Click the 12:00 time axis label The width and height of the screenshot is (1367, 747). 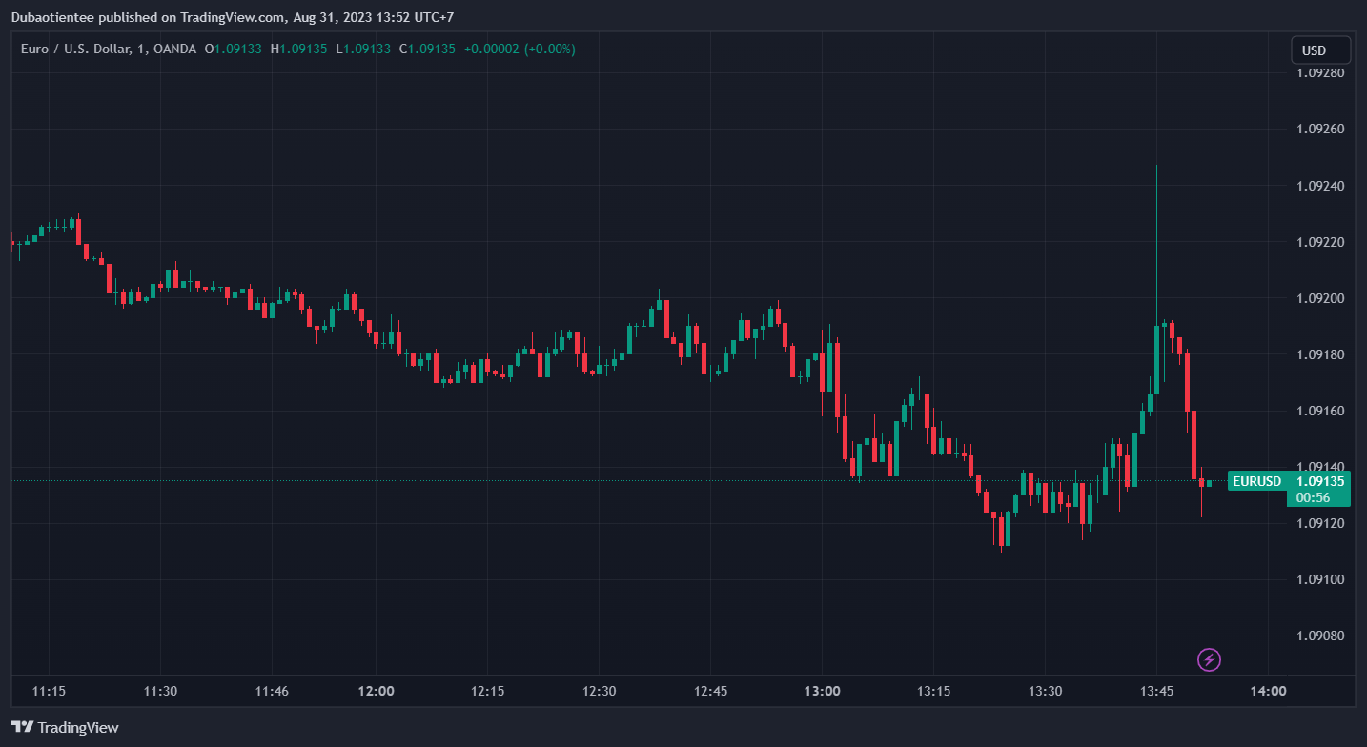tap(376, 691)
